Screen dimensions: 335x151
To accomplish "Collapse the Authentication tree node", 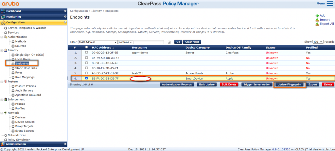I will point(2,37).
